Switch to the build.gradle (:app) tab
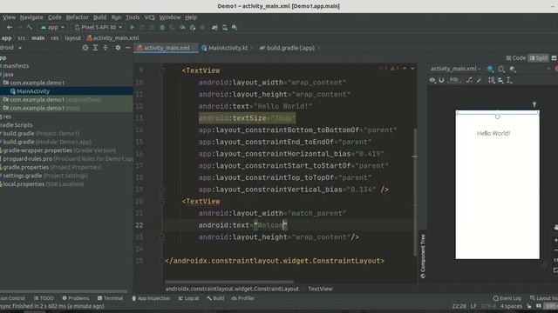The height and width of the screenshot is (313, 558). tap(290, 48)
